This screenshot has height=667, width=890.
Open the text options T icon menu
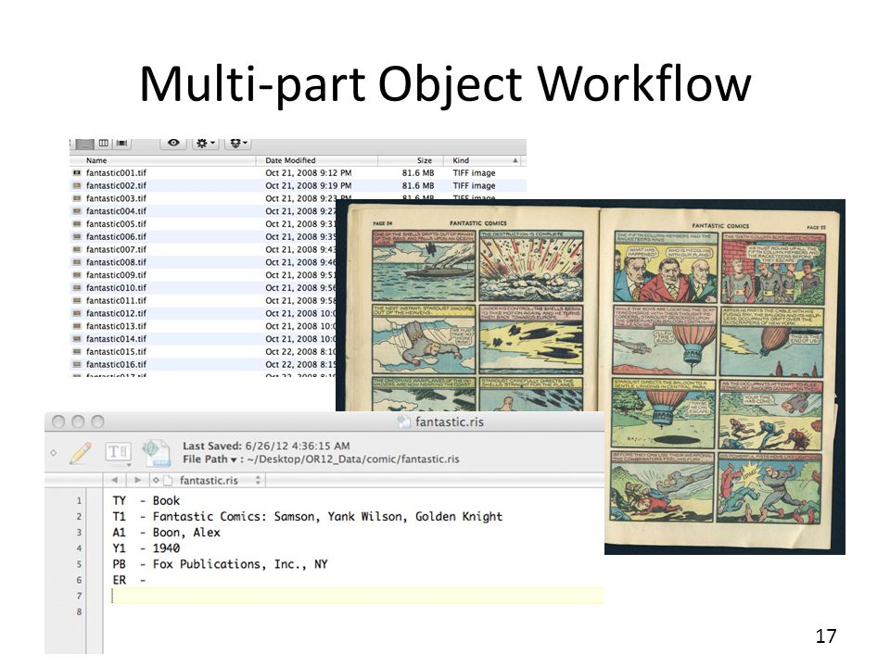118,452
